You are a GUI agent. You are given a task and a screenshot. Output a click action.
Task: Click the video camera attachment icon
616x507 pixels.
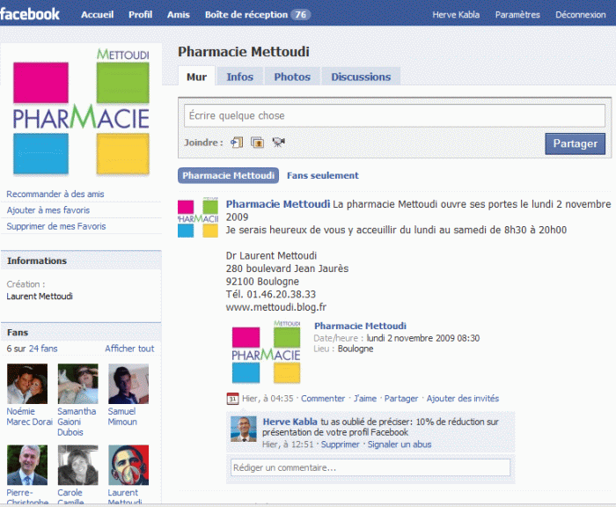(x=279, y=142)
